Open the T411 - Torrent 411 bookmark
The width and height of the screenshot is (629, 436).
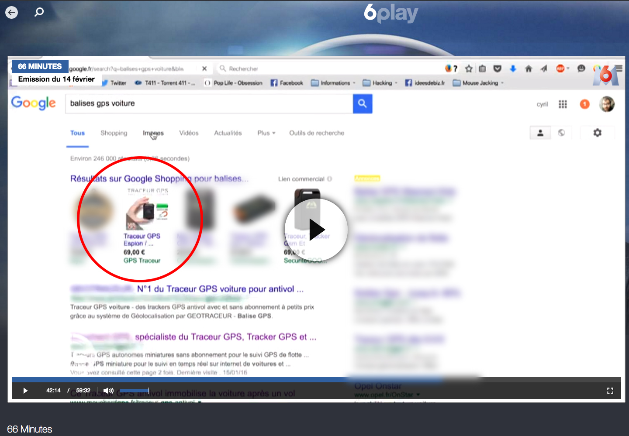(x=165, y=83)
